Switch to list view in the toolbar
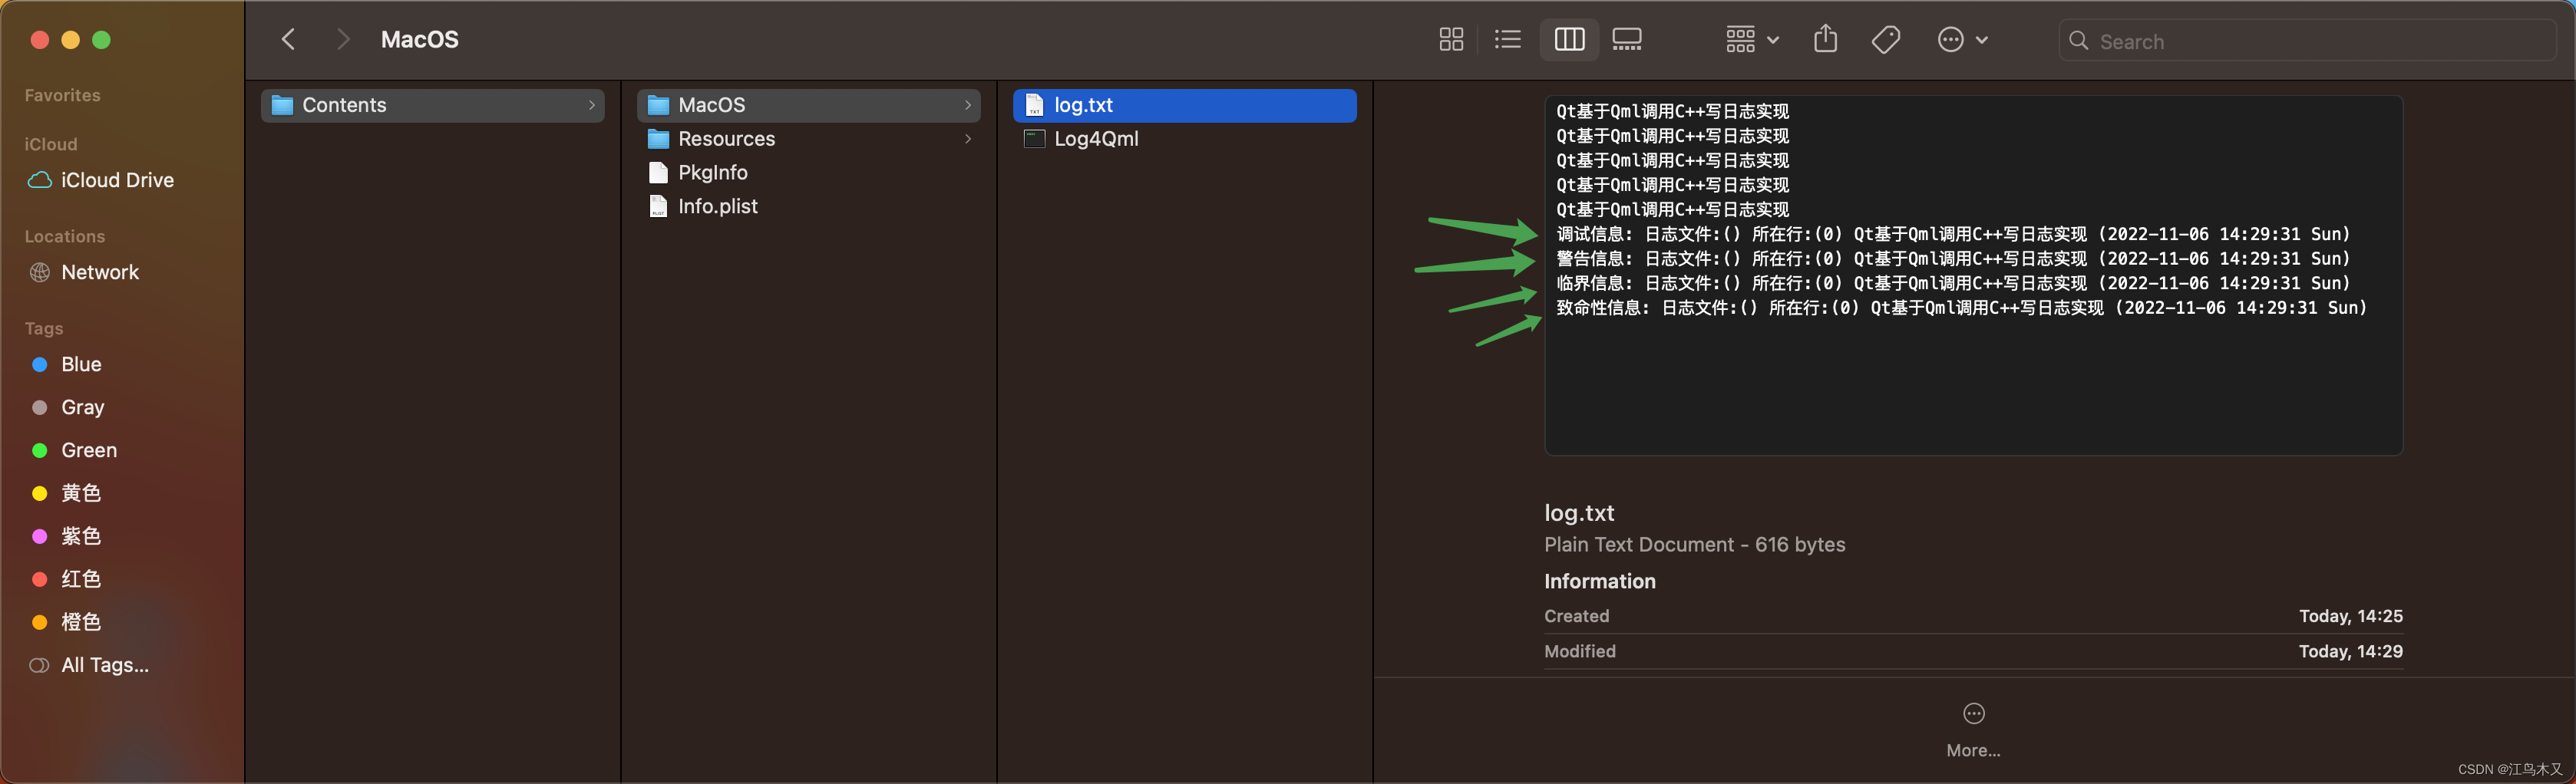Viewport: 2576px width, 784px height. coord(1507,39)
